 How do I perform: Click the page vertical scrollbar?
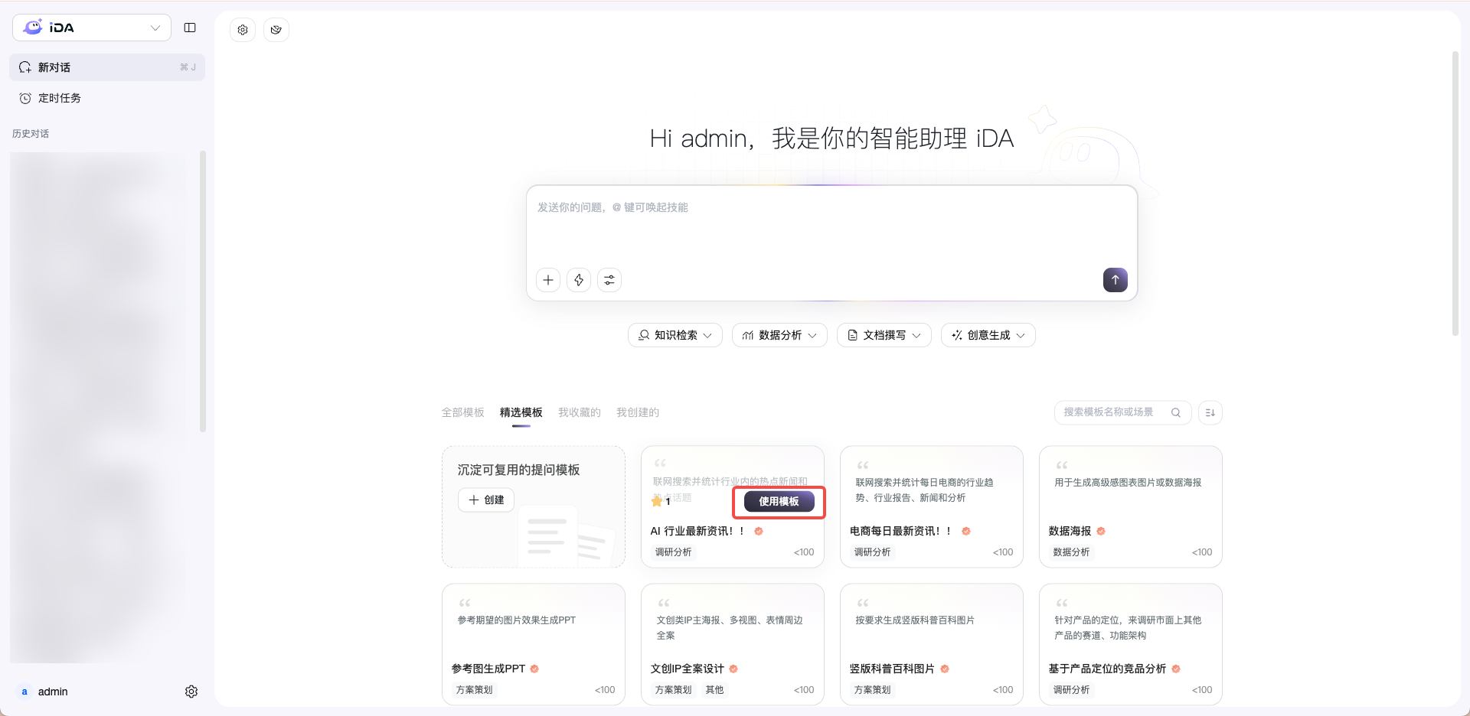point(1455,194)
